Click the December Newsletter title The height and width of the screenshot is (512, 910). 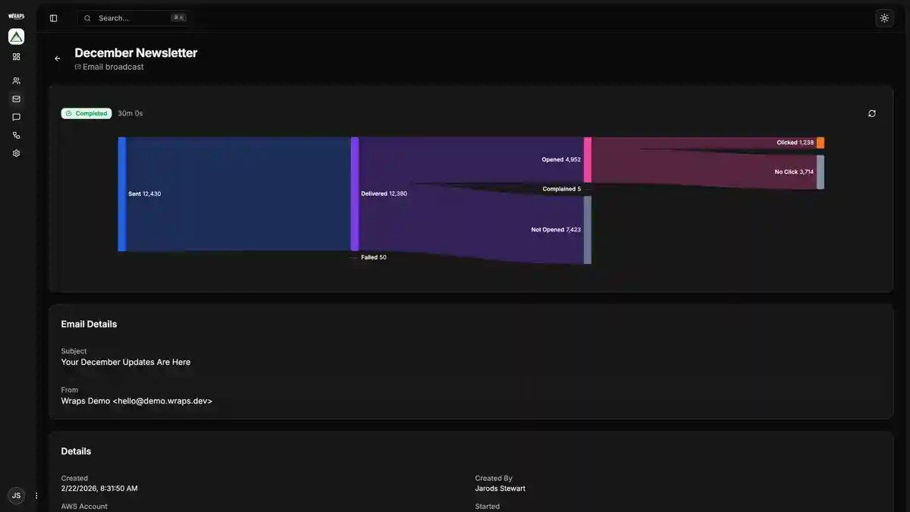136,52
